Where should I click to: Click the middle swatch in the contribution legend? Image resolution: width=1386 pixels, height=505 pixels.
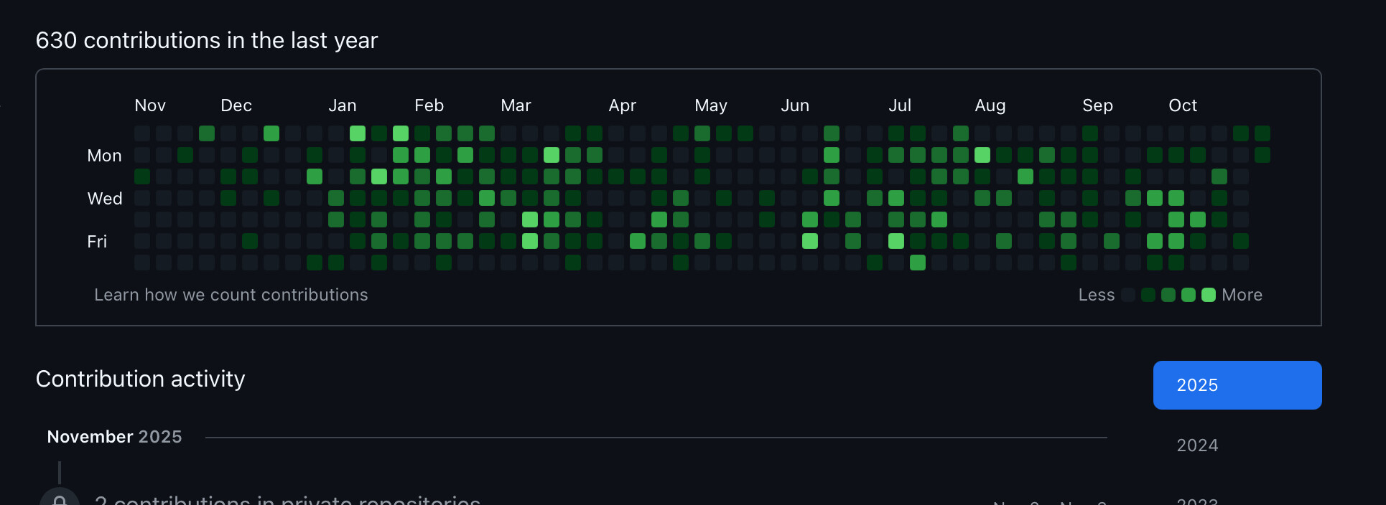pyautogui.click(x=1168, y=295)
